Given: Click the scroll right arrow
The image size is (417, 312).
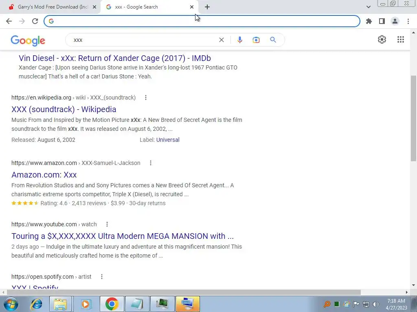Looking at the screenshot, I should pos(407,292).
